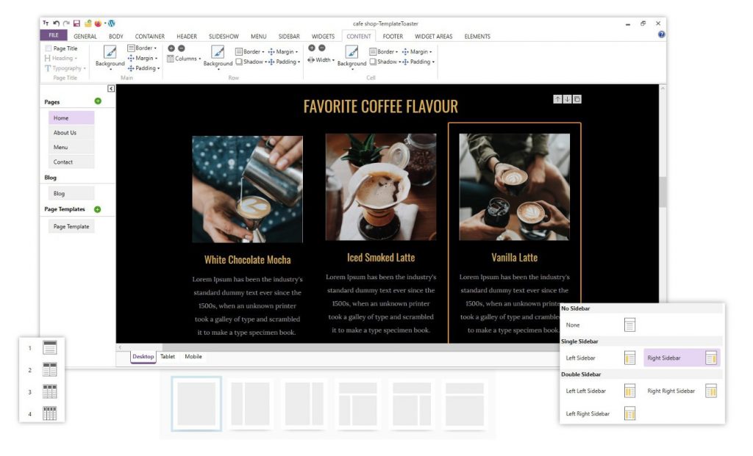753x456 pixels.
Task: Click the WordPress icon in the top toolbar
Action: [112, 23]
